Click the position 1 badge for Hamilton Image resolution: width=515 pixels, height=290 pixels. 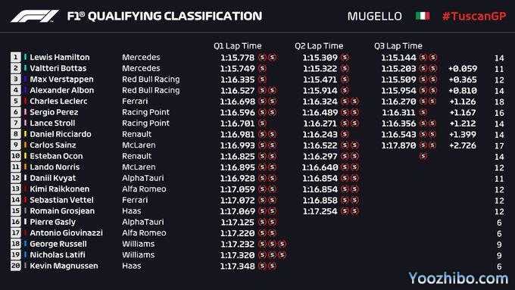click(15, 57)
